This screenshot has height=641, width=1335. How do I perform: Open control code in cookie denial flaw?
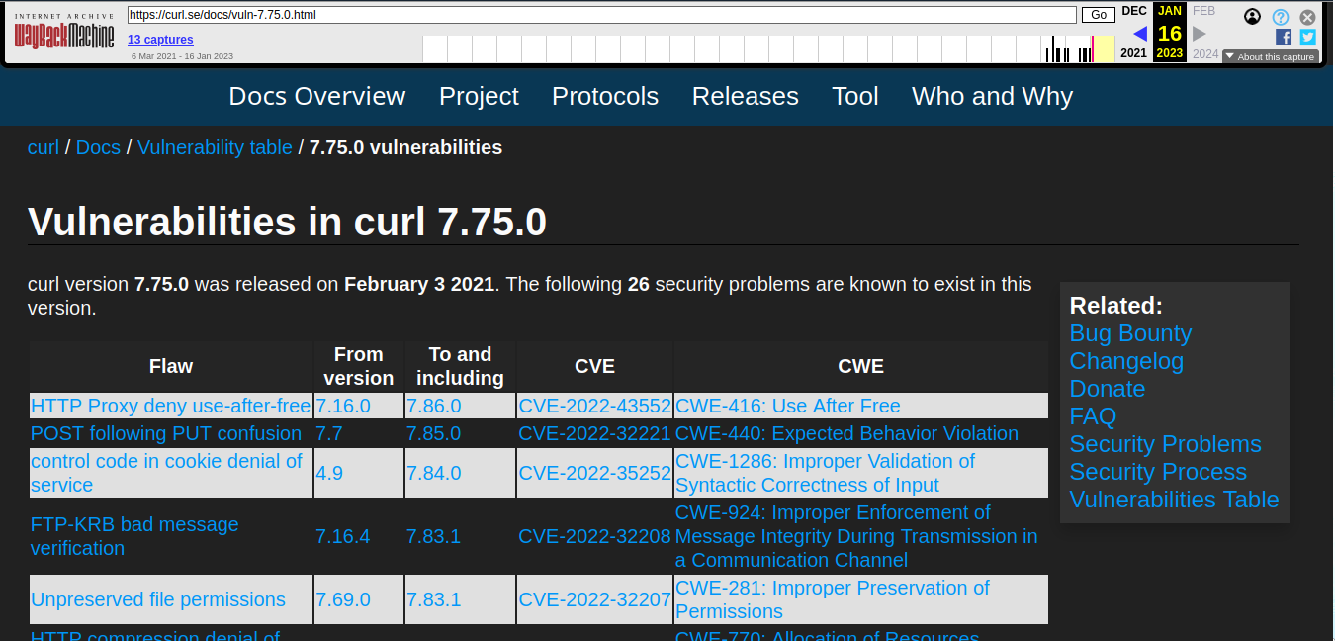click(166, 473)
